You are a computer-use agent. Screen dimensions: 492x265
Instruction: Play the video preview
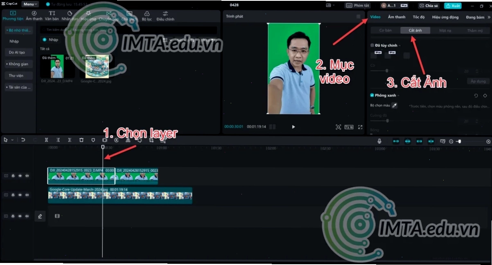tap(293, 127)
